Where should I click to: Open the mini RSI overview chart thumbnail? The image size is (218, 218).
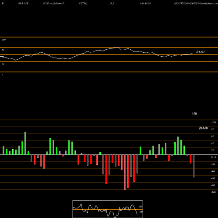(x=108, y=209)
